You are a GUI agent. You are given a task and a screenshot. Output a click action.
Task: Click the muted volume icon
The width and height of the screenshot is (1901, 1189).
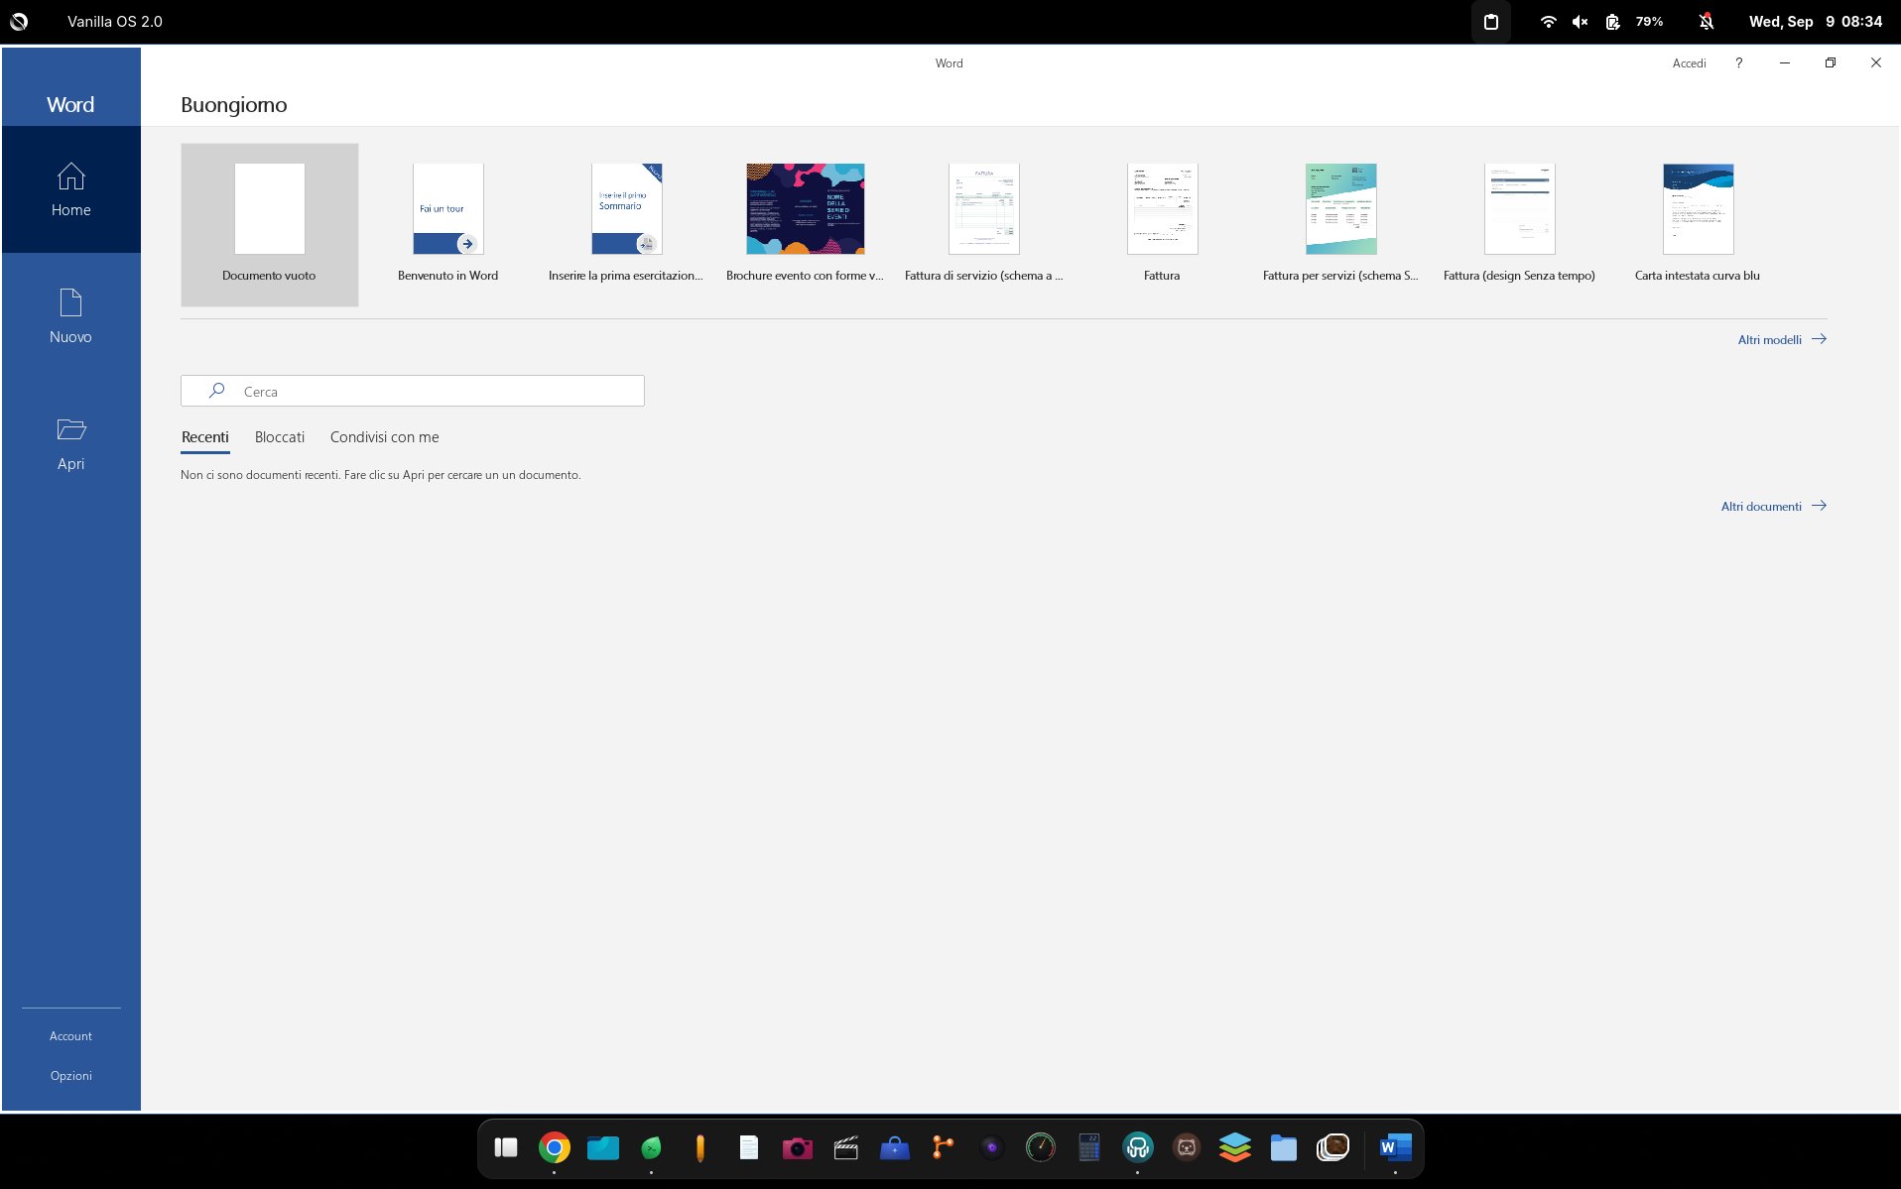(x=1580, y=21)
